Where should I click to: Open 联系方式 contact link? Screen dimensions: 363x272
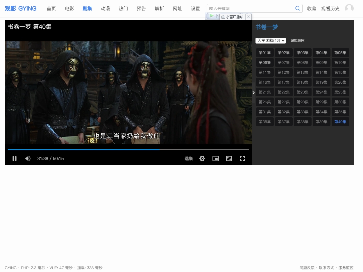(326, 268)
